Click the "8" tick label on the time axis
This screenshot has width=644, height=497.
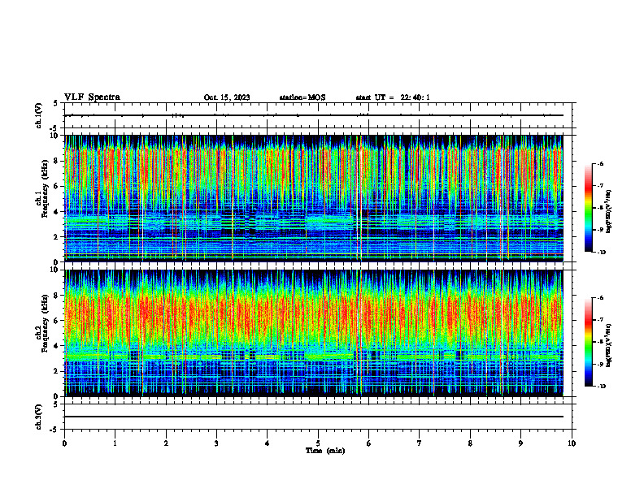470,443
